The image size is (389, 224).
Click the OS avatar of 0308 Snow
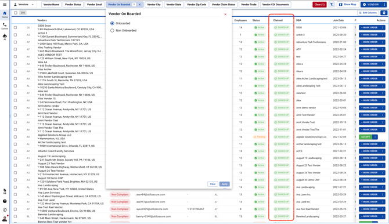tap(28, 27)
